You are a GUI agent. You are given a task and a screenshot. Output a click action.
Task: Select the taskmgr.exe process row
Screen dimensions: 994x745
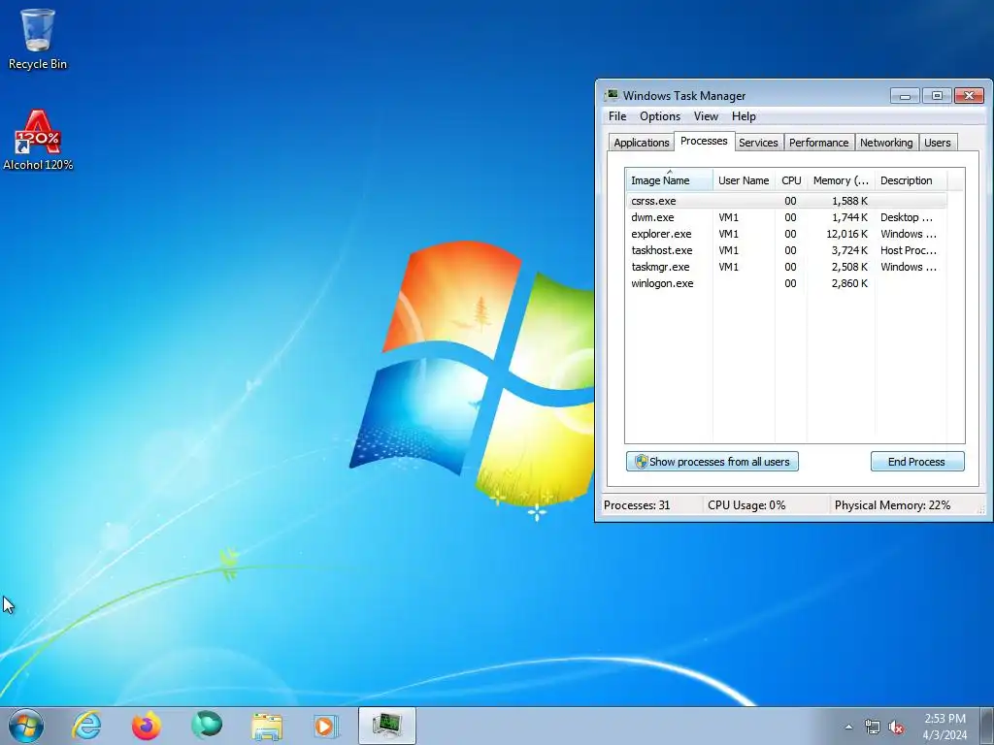point(786,267)
